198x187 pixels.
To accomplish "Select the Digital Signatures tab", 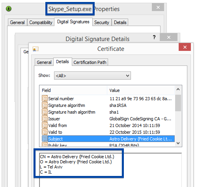I will click(x=73, y=22).
